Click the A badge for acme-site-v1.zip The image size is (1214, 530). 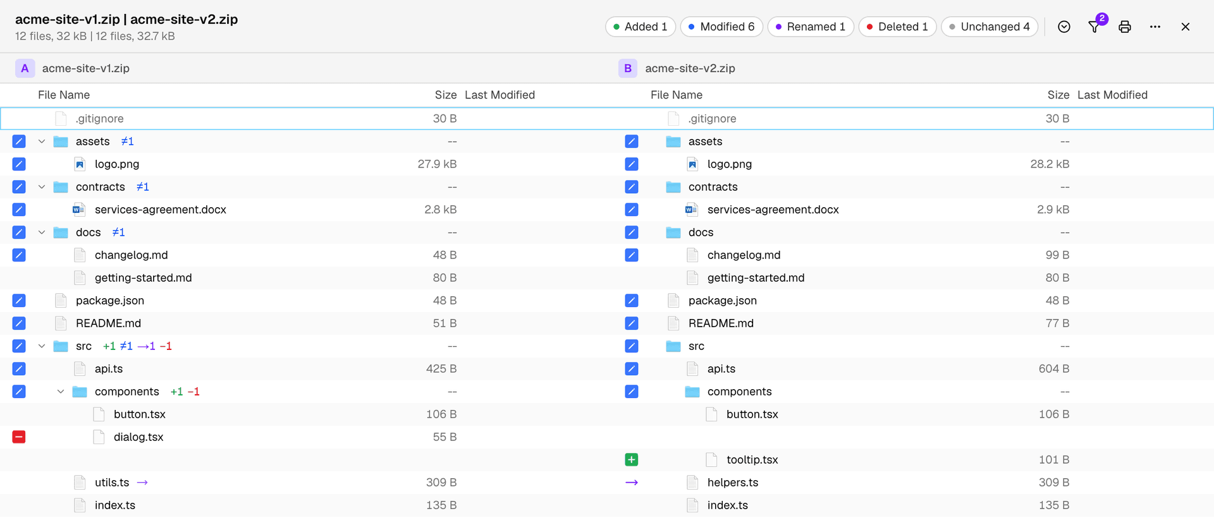[x=25, y=68]
